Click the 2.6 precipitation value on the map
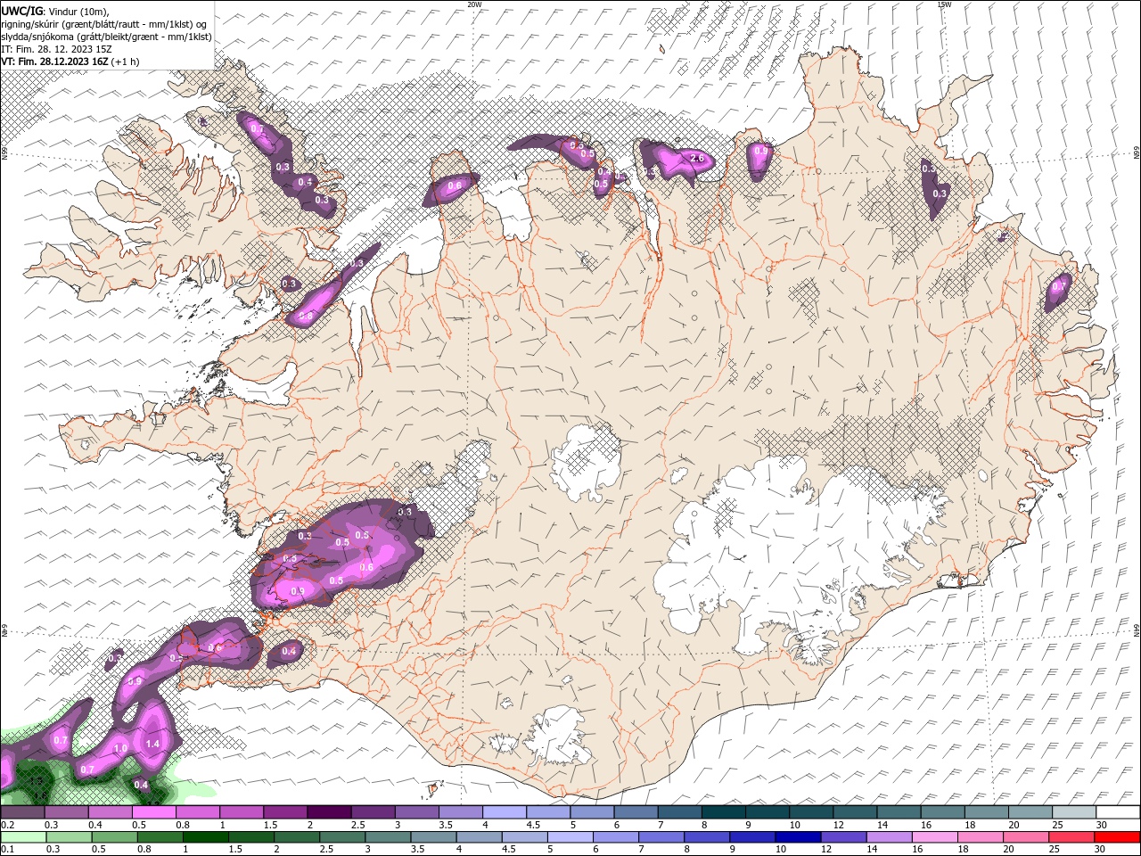Image resolution: width=1141 pixels, height=856 pixels. click(x=697, y=158)
